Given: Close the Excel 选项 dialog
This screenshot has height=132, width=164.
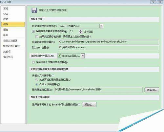Looking at the screenshot, I should tap(160, 2).
